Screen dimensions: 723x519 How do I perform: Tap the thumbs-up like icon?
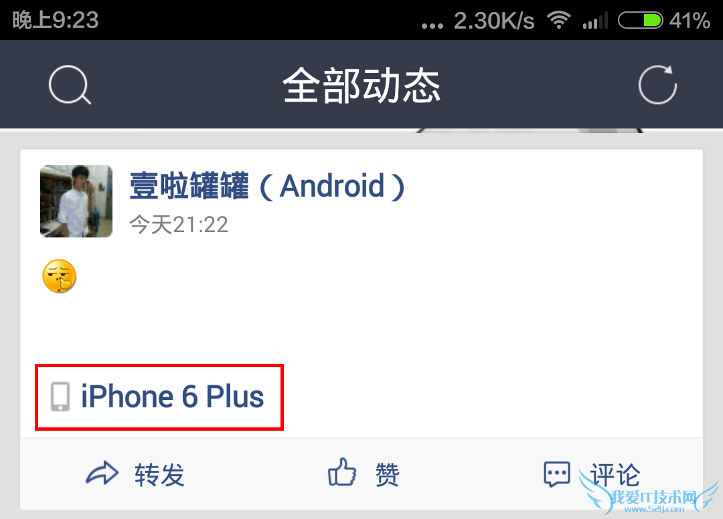point(341,472)
